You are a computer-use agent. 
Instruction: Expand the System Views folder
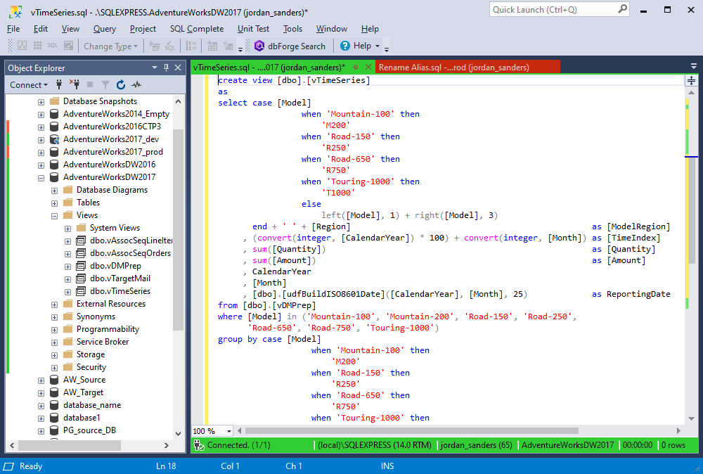[67, 229]
